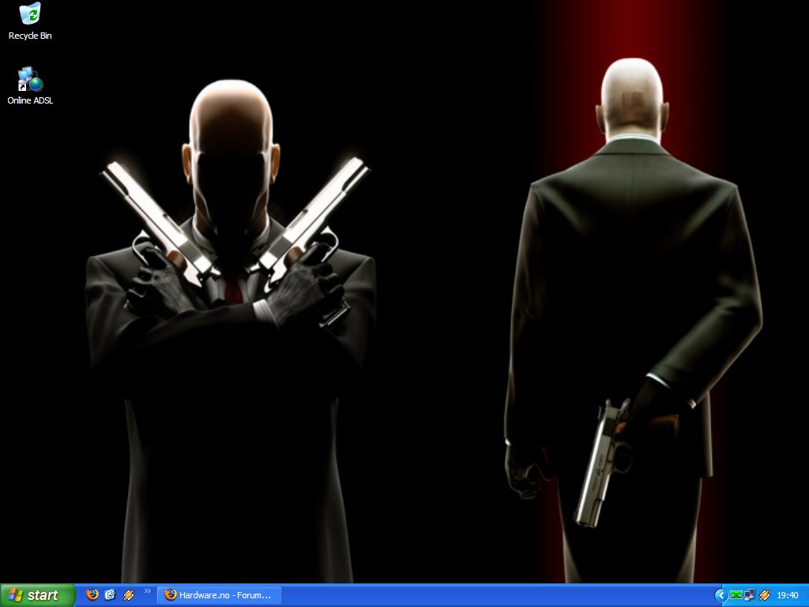Screen dimensions: 809x607
Task: Open the Windows start menu
Action: (38, 595)
